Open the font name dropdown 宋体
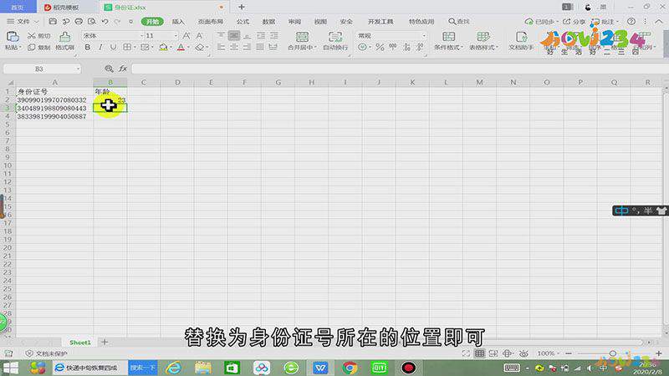Screen dimensions: 669x376 pos(141,36)
